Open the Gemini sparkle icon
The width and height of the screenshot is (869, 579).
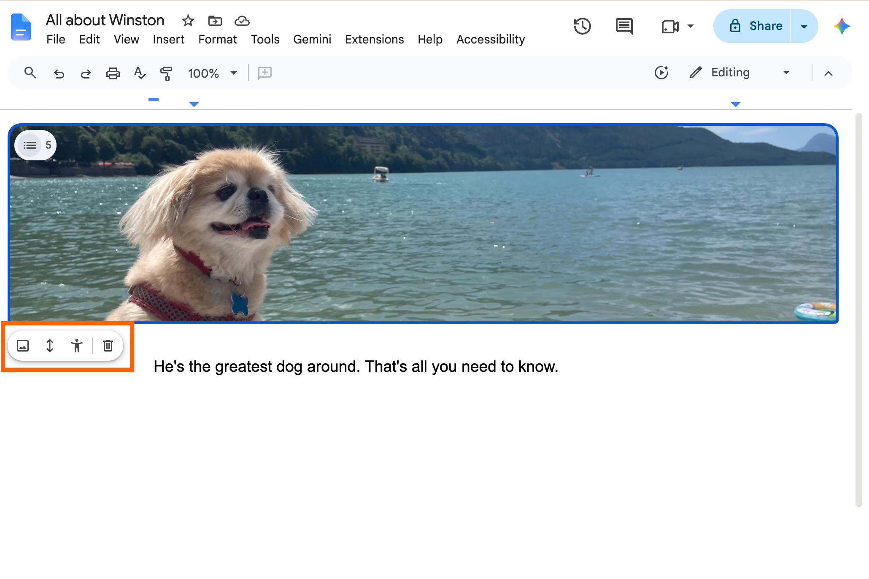pos(842,26)
